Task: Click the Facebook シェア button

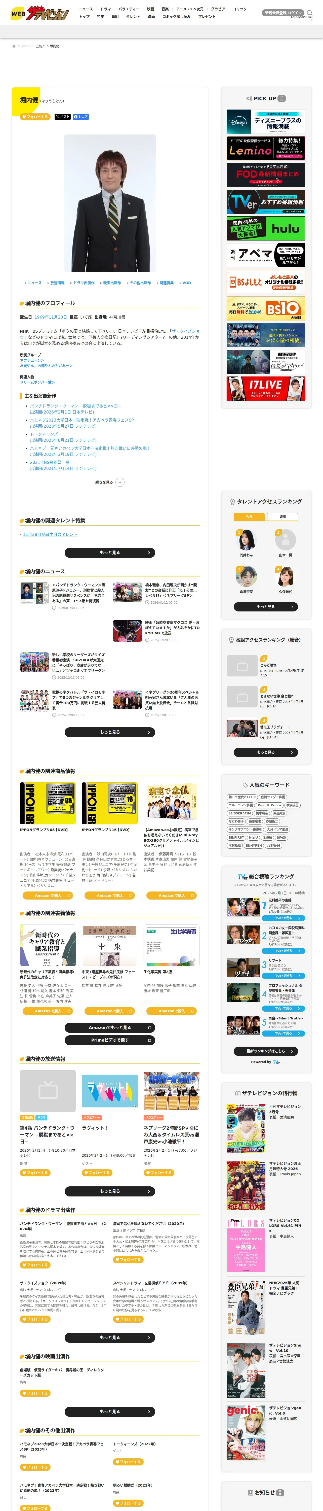Action: [81, 117]
